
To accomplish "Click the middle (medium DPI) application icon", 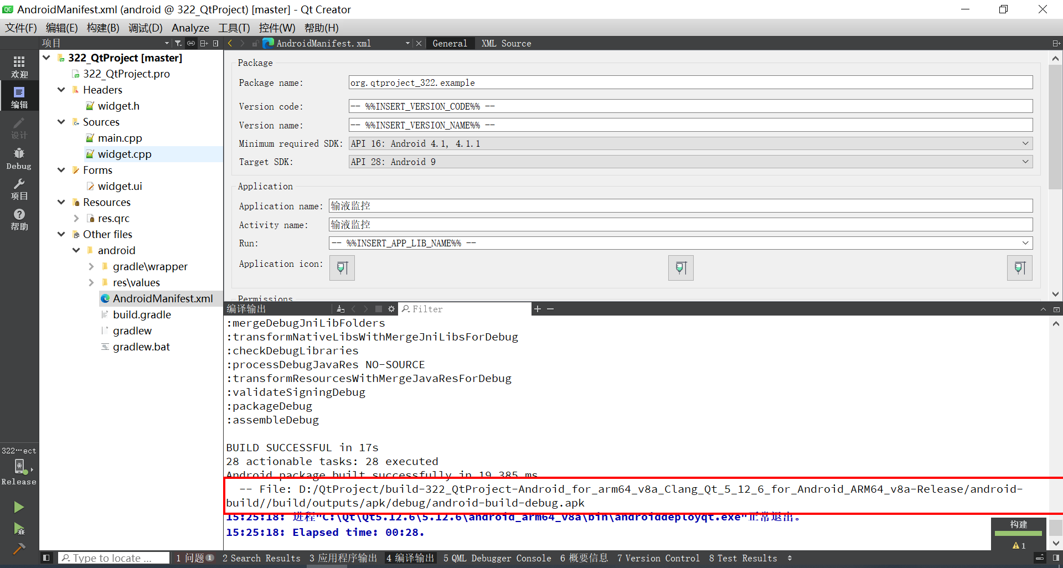I will coord(680,268).
